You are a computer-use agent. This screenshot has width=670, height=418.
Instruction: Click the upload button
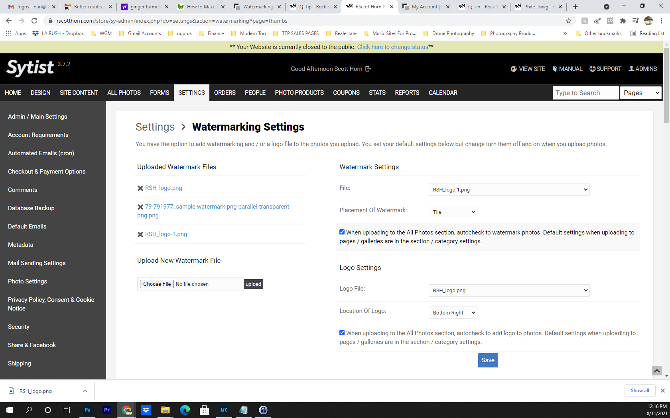pyautogui.click(x=253, y=284)
